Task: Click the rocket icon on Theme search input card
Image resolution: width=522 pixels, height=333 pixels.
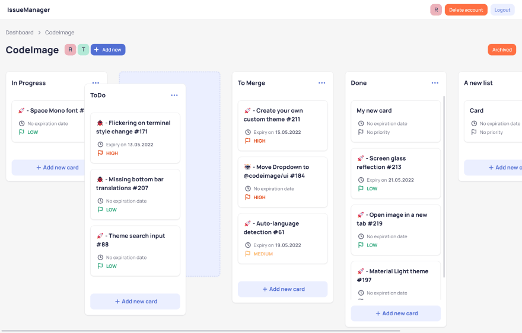Action: click(x=100, y=236)
